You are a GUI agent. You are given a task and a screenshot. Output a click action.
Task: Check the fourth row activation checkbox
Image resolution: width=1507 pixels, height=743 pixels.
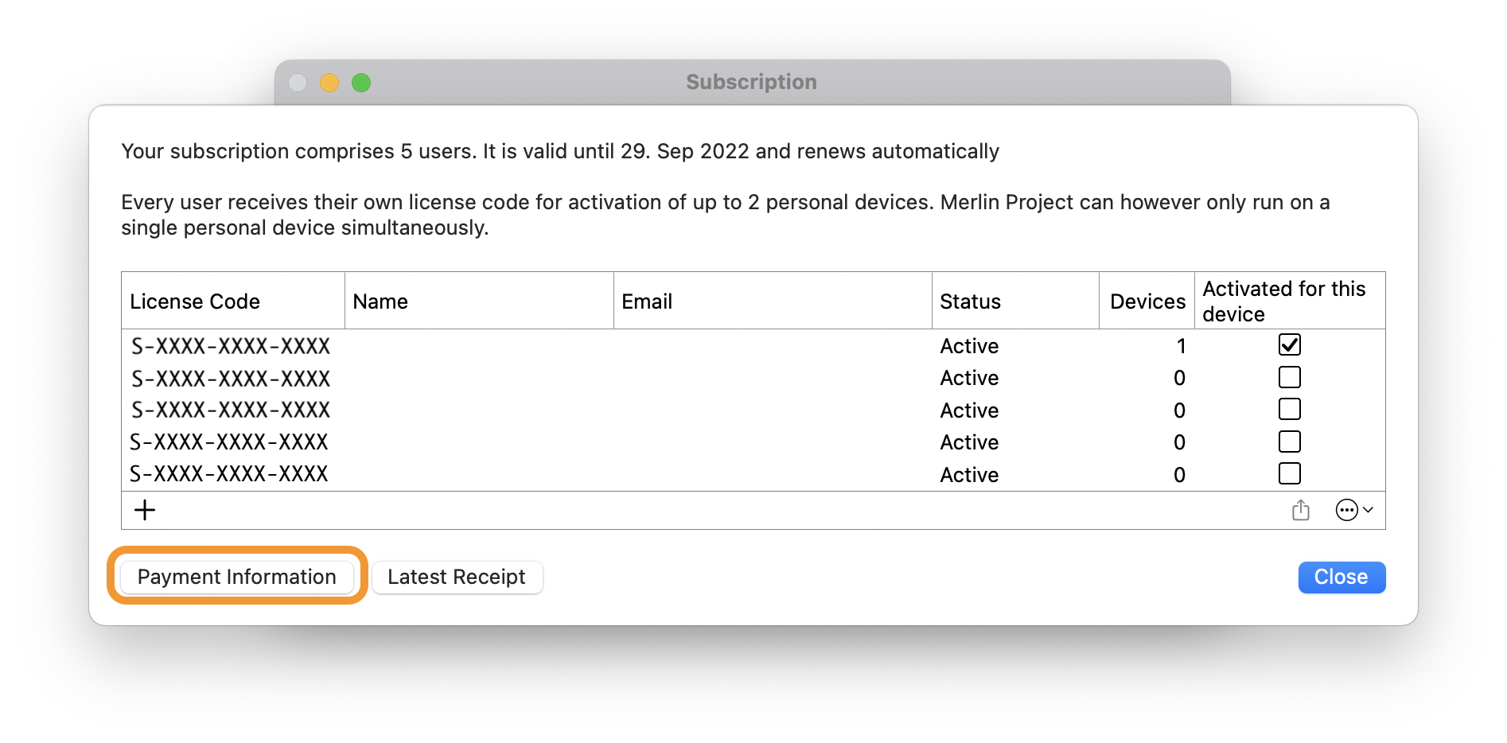(x=1289, y=442)
